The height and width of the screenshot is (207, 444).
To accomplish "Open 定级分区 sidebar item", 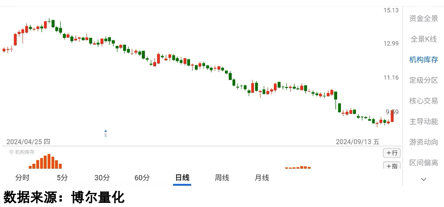I will click(424, 80).
